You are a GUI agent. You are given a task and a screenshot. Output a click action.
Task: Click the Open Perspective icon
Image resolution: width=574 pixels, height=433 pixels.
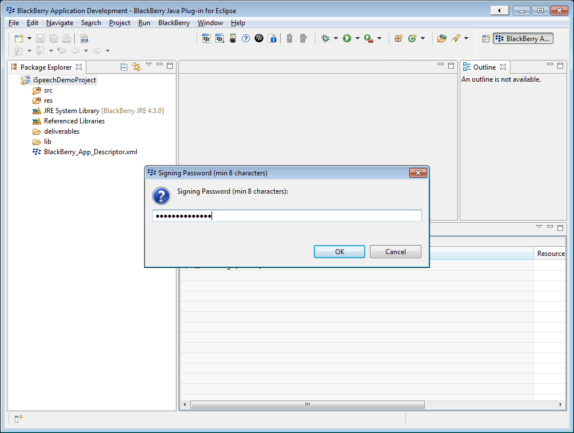[x=486, y=38]
